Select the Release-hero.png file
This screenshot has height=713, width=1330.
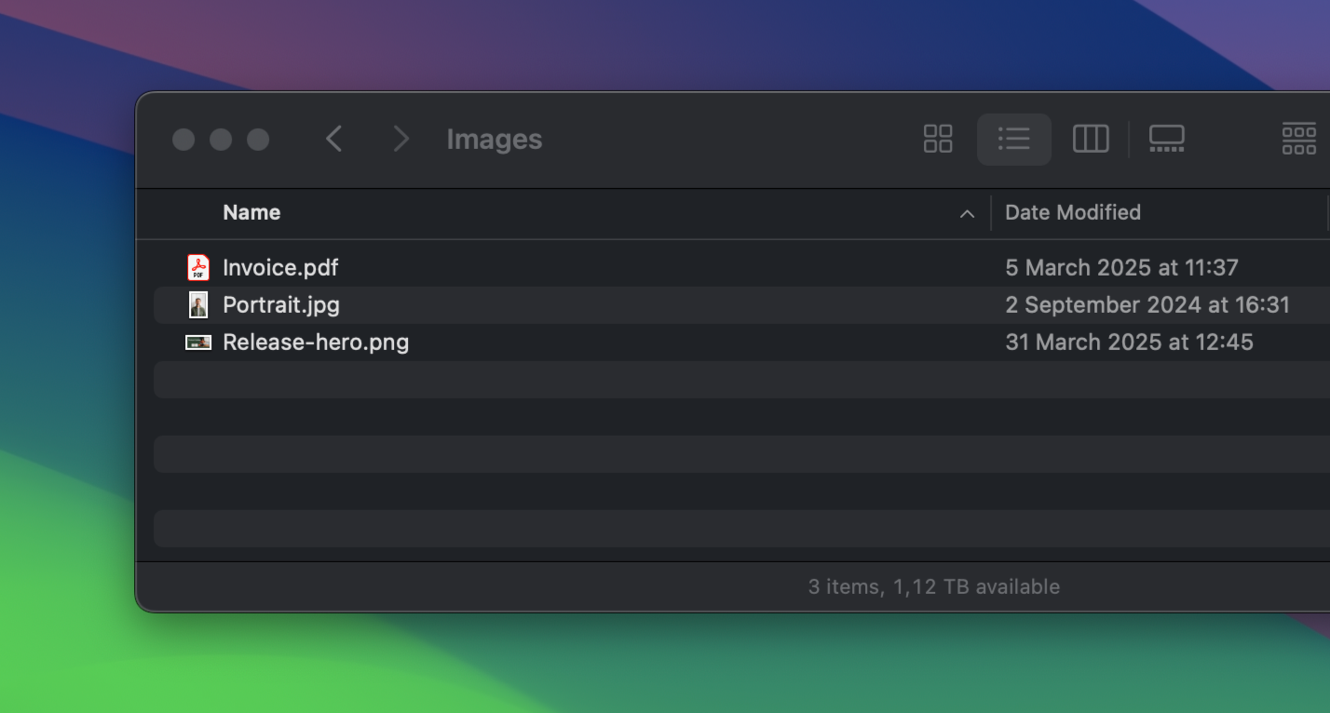point(315,342)
